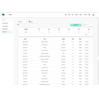Click the action link in the Dallas row

87,42
